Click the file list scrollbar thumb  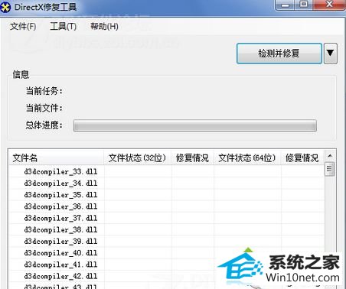click(329, 168)
